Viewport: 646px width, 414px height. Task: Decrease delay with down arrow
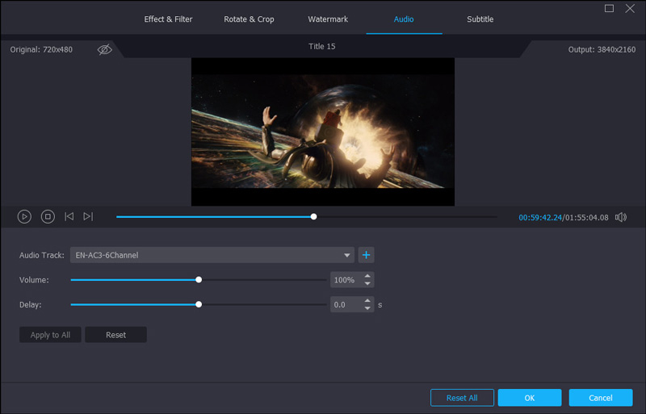(368, 308)
